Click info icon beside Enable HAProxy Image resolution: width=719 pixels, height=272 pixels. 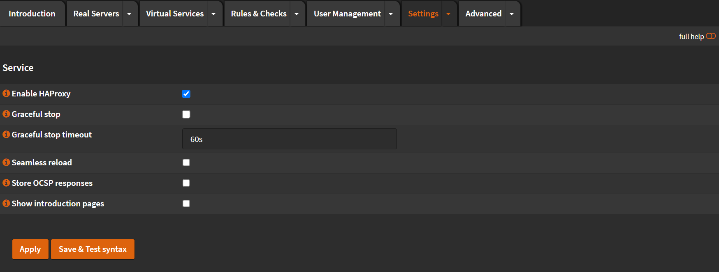coord(6,94)
